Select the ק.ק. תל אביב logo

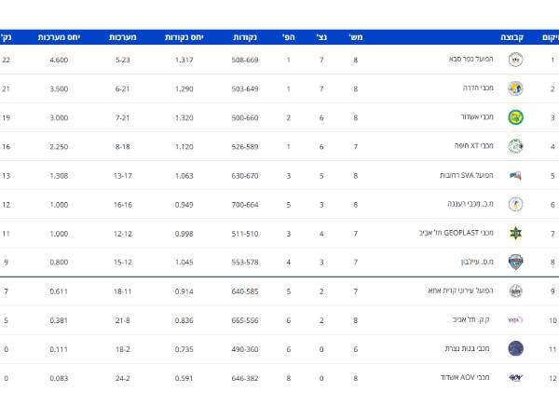[x=515, y=319]
